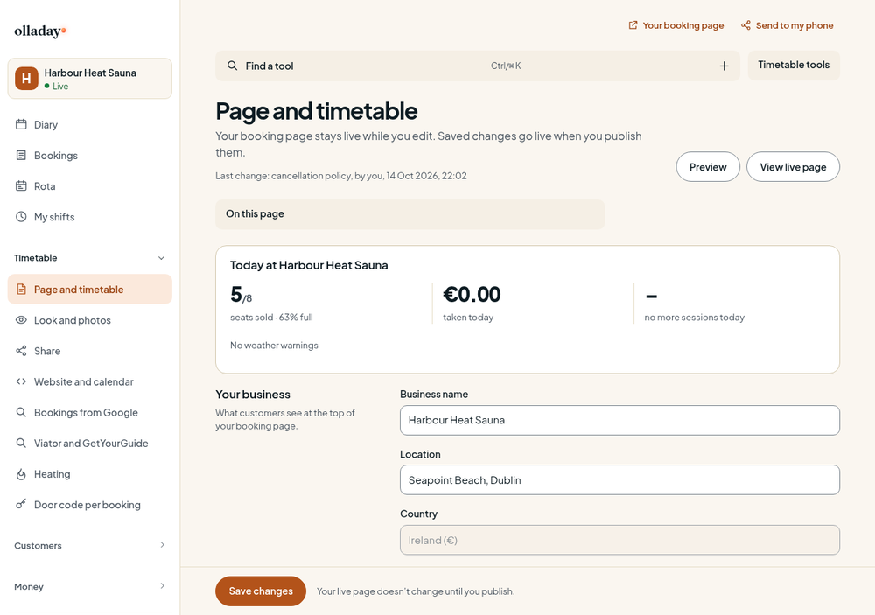The height and width of the screenshot is (615, 875).
Task: Click the Rota calendar icon
Action: (21, 185)
